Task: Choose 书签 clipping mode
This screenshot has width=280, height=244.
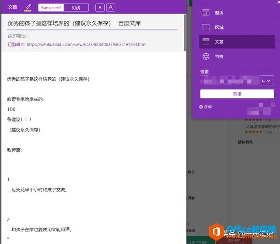Action: click(219, 56)
